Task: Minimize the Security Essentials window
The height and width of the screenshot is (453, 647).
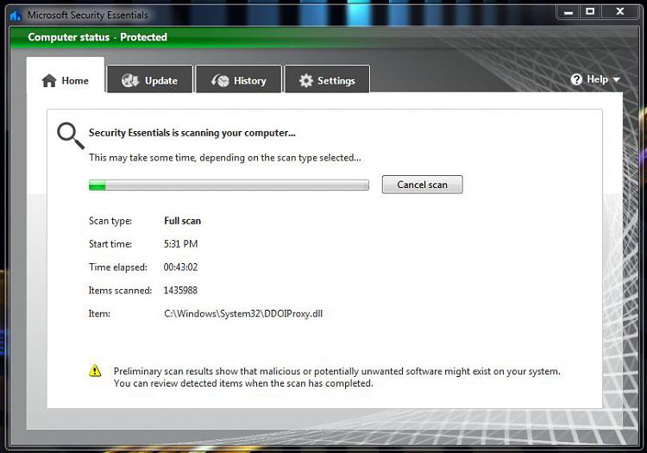Action: tap(568, 12)
